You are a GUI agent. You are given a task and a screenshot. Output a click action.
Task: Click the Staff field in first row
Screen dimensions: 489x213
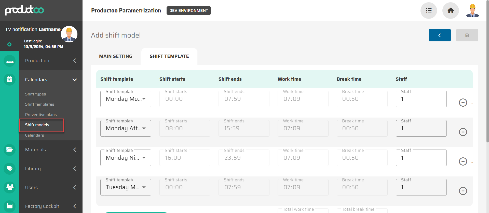click(421, 99)
